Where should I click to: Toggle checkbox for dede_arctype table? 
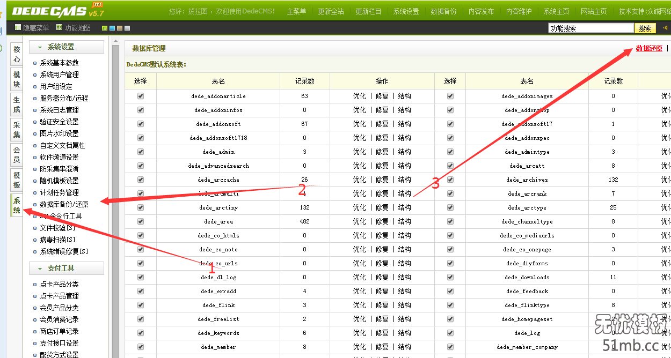pyautogui.click(x=450, y=207)
